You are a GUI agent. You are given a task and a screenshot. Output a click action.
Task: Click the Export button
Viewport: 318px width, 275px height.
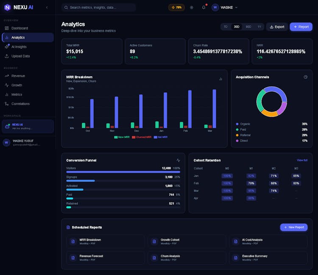click(276, 27)
